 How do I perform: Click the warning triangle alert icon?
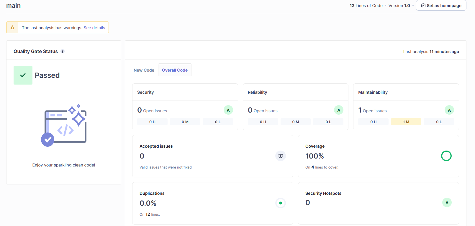pos(12,27)
